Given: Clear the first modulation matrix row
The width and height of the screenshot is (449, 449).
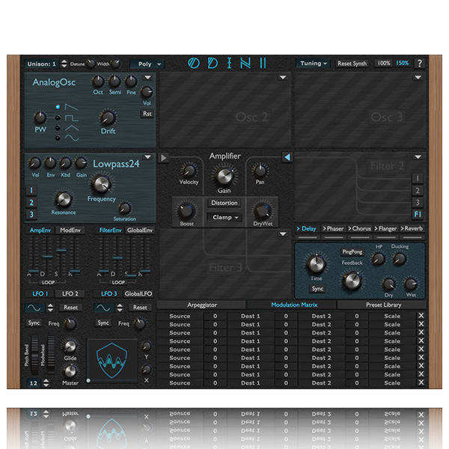Looking at the screenshot, I should pyautogui.click(x=421, y=316).
